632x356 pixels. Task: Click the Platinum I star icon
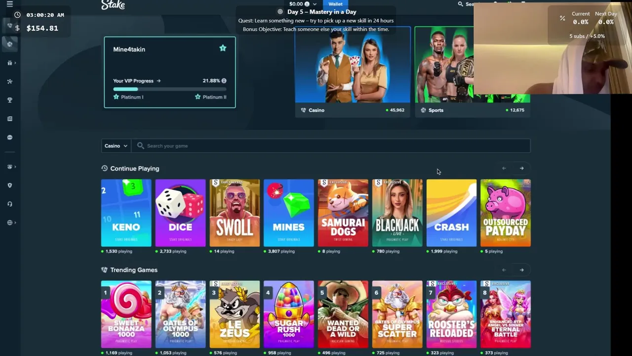pyautogui.click(x=116, y=97)
